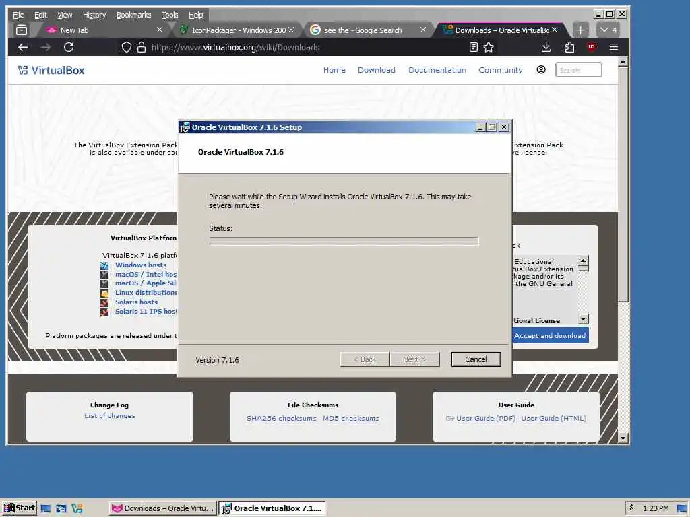Open a new tab with plus button
Viewport: 690px width, 517px height.
coord(580,30)
